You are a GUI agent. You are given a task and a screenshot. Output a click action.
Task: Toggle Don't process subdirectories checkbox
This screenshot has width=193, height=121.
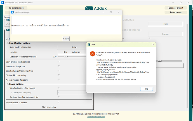tap(59, 62)
